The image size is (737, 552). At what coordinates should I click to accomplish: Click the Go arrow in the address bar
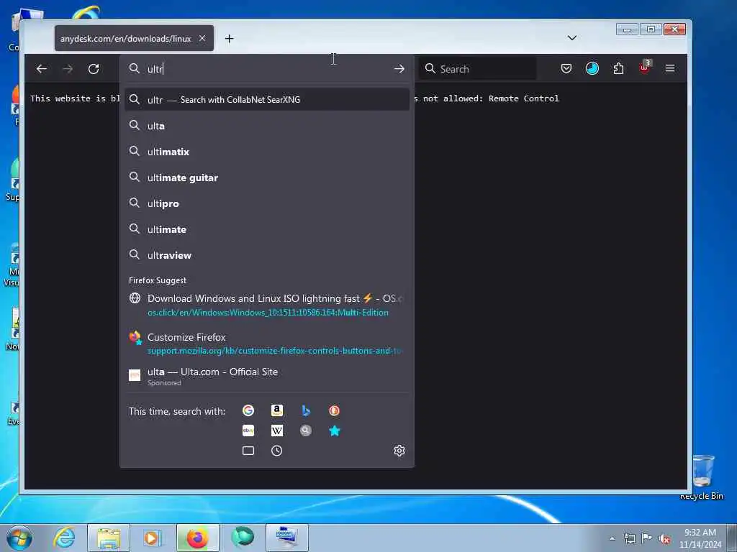click(399, 69)
